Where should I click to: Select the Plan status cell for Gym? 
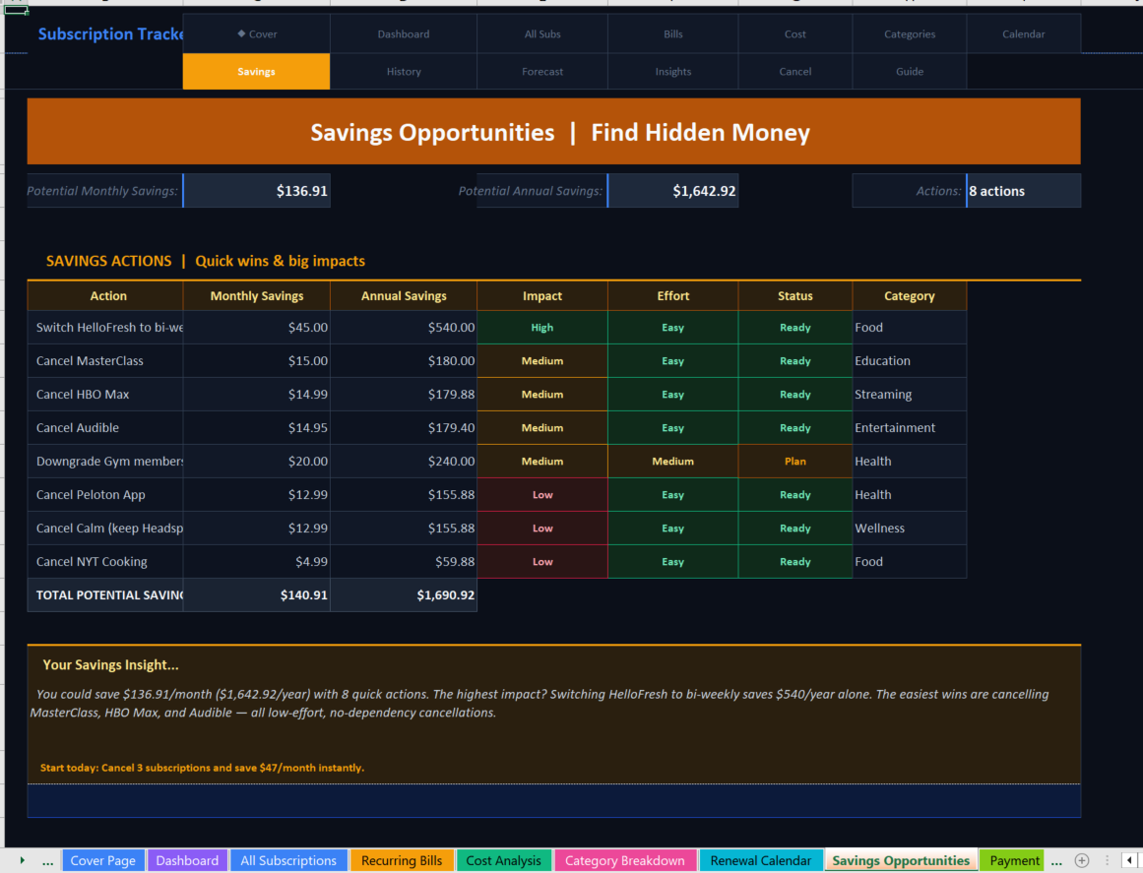click(x=795, y=462)
